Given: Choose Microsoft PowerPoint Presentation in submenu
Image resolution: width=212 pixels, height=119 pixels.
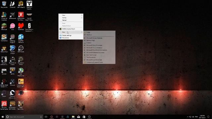Looking at the screenshot, I should (99, 50).
